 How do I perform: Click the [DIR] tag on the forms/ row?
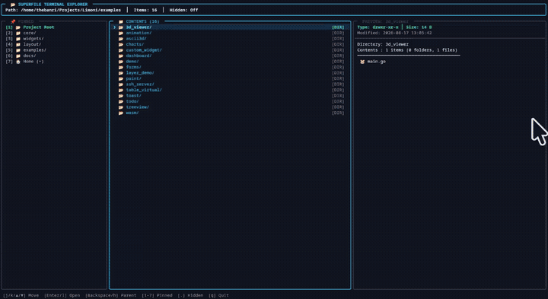[x=338, y=67]
